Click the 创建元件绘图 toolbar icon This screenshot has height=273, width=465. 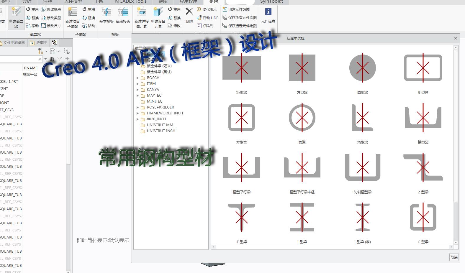coord(225,9)
